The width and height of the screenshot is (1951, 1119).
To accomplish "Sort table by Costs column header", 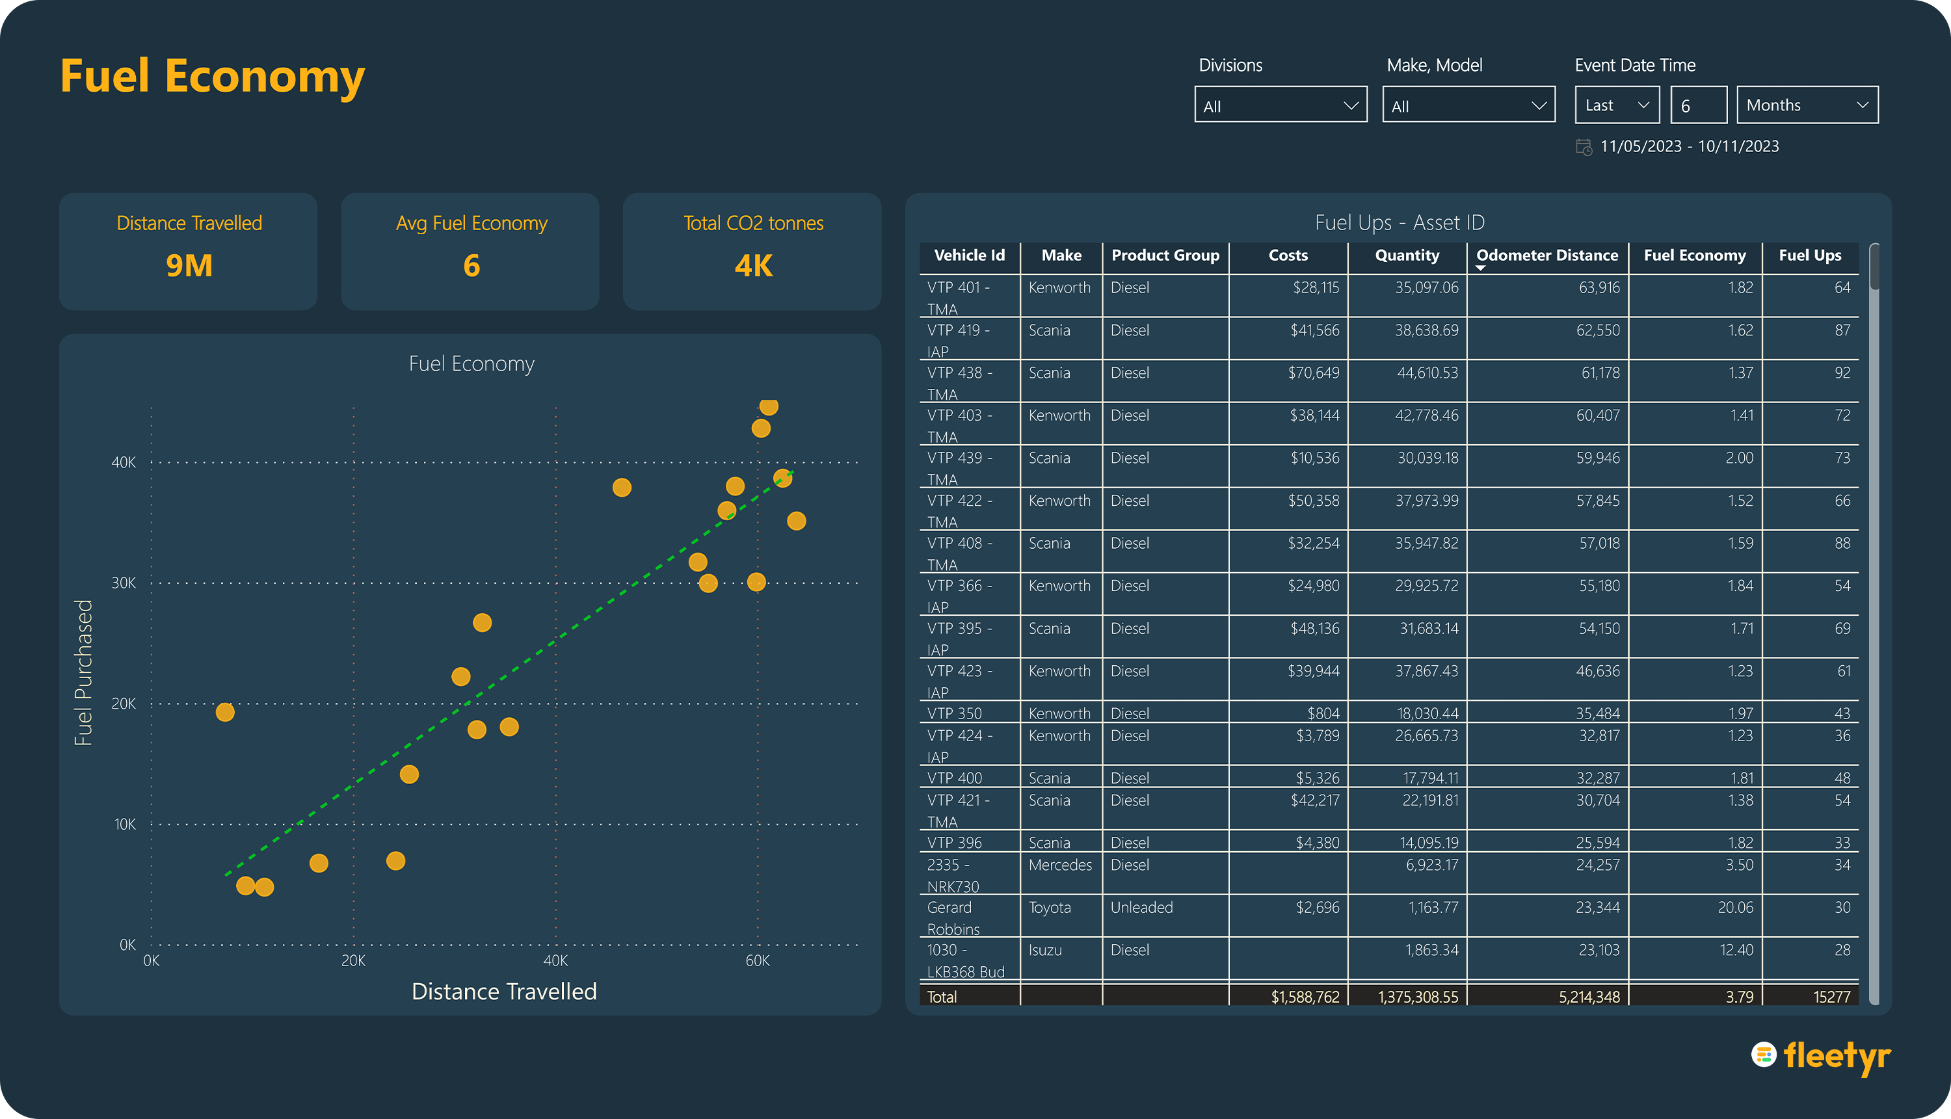I will click(x=1288, y=256).
